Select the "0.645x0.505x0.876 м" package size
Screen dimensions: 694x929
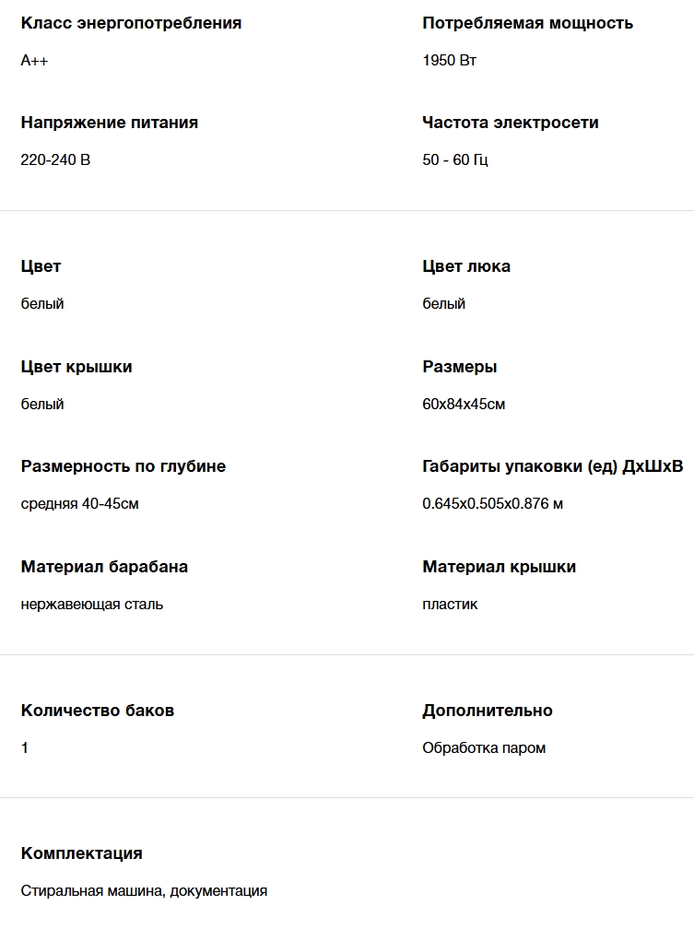[x=492, y=504]
